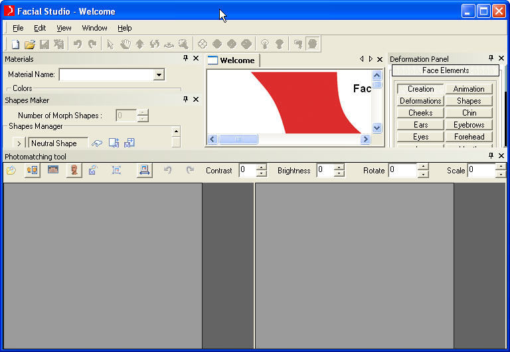Click the Forehead button

[x=469, y=137]
